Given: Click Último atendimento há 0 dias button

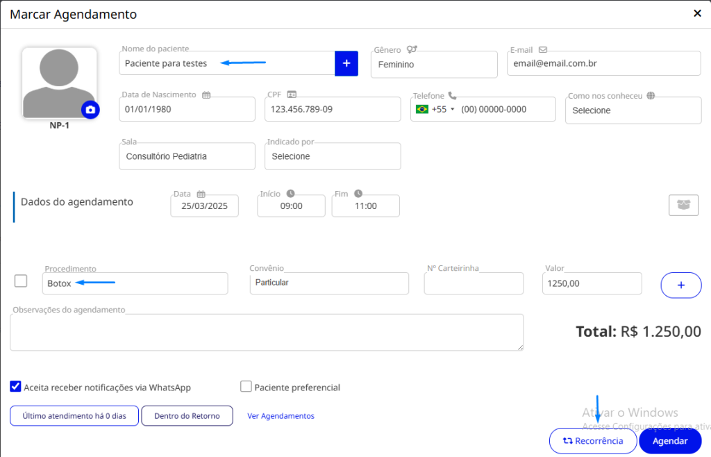Looking at the screenshot, I should coord(74,416).
